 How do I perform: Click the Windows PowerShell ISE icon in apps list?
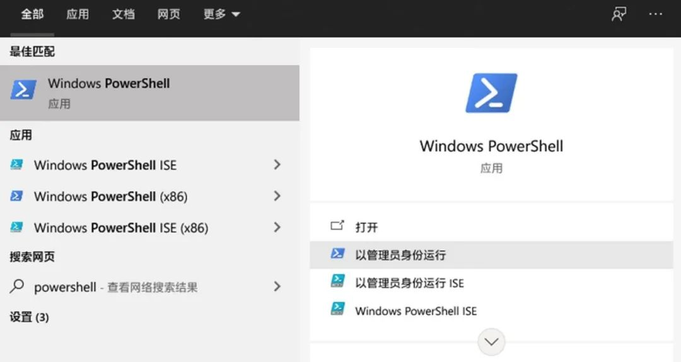(17, 165)
